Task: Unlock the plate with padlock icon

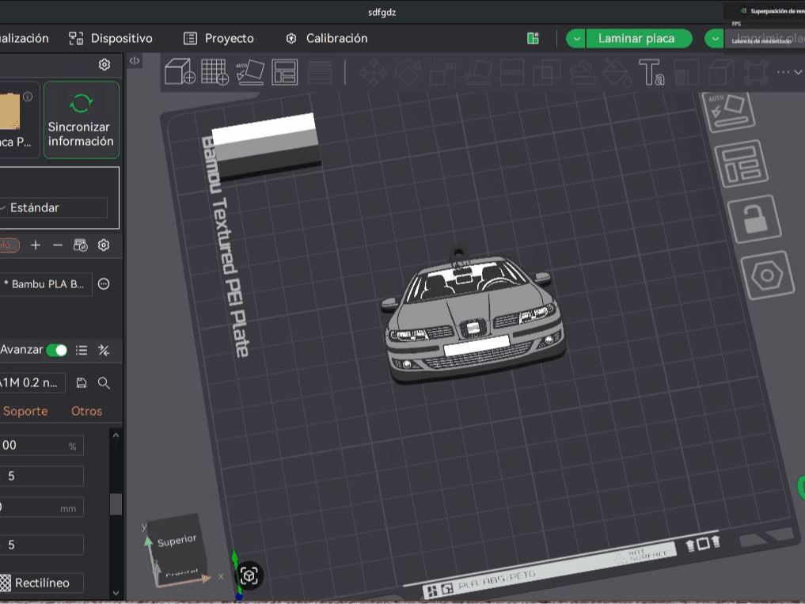Action: (754, 219)
